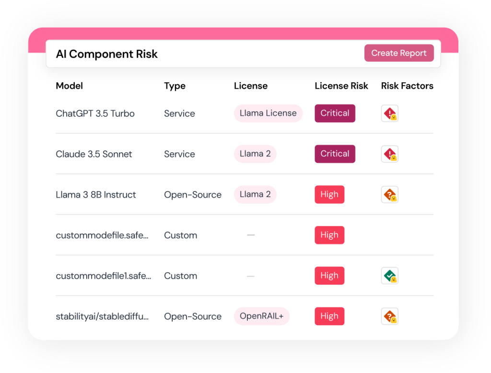Sort by the License Risk column header
The height and width of the screenshot is (373, 491).
point(341,86)
